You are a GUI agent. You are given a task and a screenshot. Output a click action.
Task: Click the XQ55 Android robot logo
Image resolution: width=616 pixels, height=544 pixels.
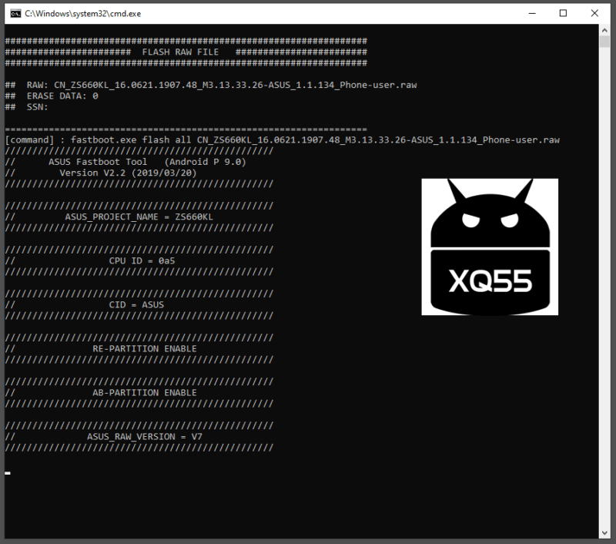tap(489, 247)
